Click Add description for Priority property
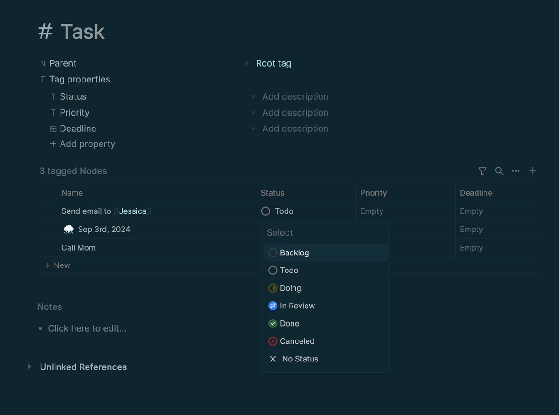 (295, 112)
